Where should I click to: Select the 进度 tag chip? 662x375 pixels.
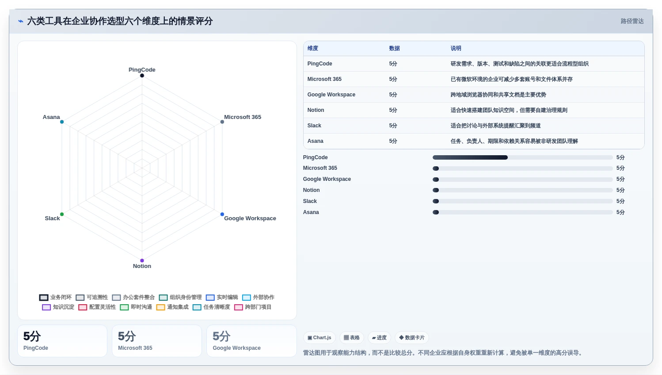pos(379,338)
